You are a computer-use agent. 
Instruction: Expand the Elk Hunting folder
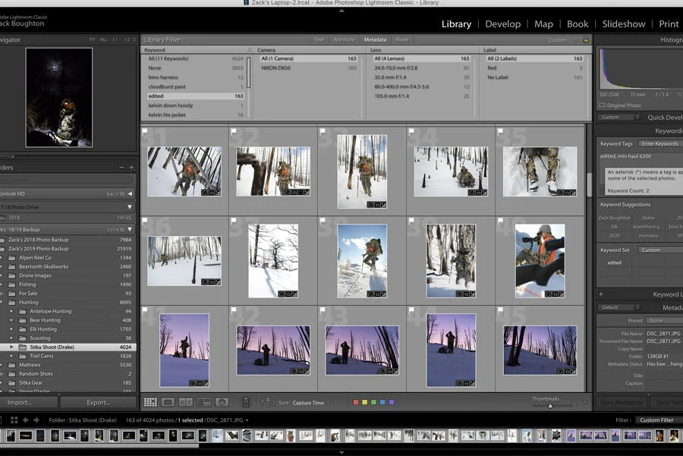(x=11, y=329)
